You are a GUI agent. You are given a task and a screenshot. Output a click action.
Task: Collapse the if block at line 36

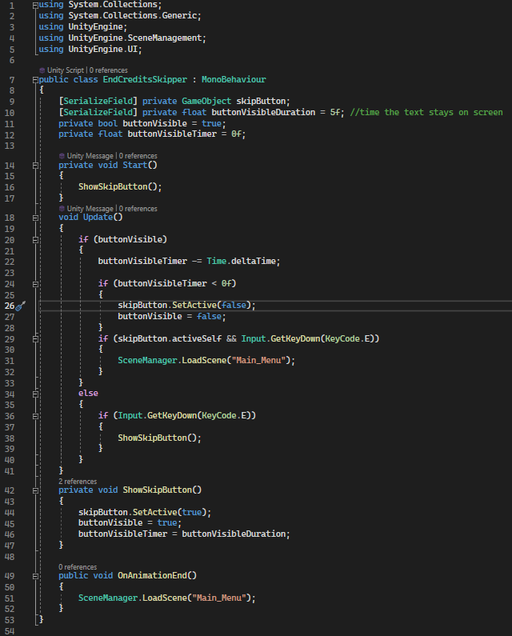(35, 416)
